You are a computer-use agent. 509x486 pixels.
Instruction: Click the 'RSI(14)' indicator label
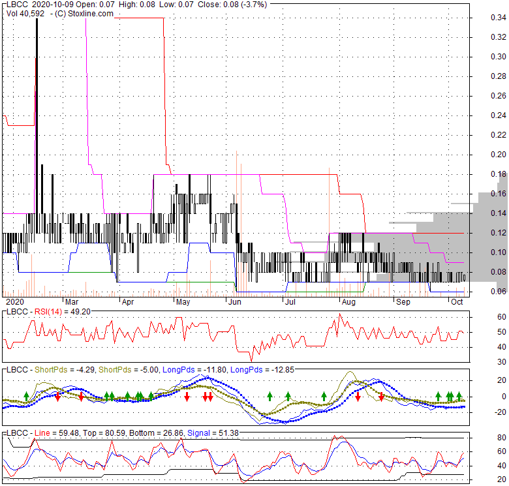(48, 312)
